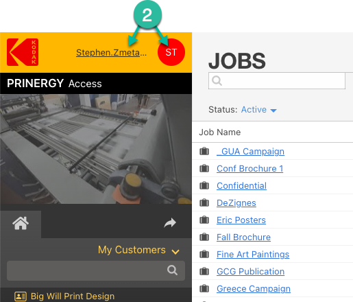The height and width of the screenshot is (302, 353).
Task: Click briefcase icon beside GCG Publication
Action: click(204, 272)
